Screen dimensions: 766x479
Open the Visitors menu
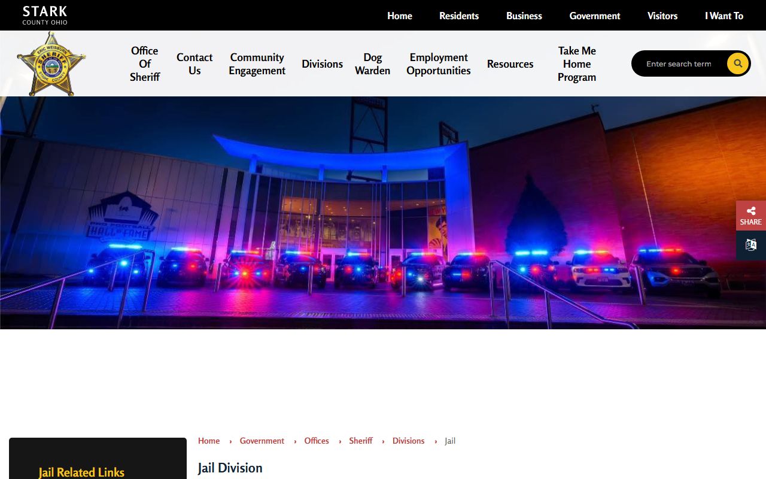click(662, 16)
